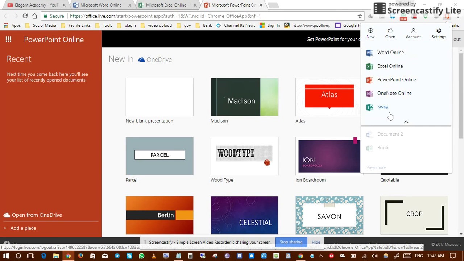Open the Office app launcher waffle
The width and height of the screenshot is (464, 261).
[x=8, y=40]
